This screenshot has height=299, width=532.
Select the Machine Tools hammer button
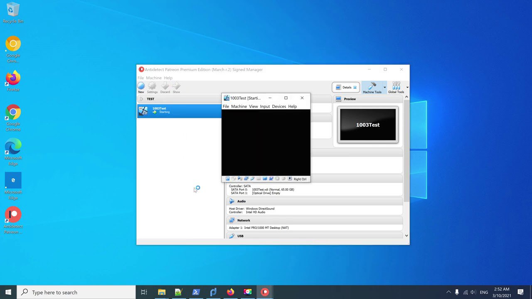372,87
